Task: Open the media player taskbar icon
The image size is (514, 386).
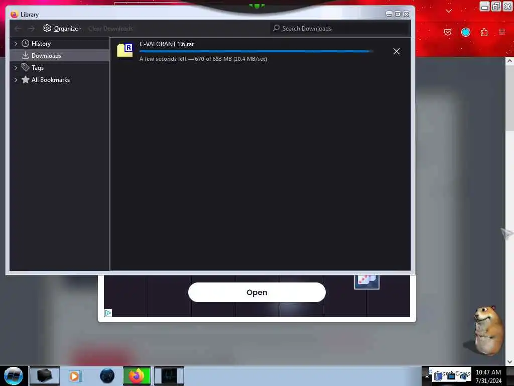Action: pos(74,376)
